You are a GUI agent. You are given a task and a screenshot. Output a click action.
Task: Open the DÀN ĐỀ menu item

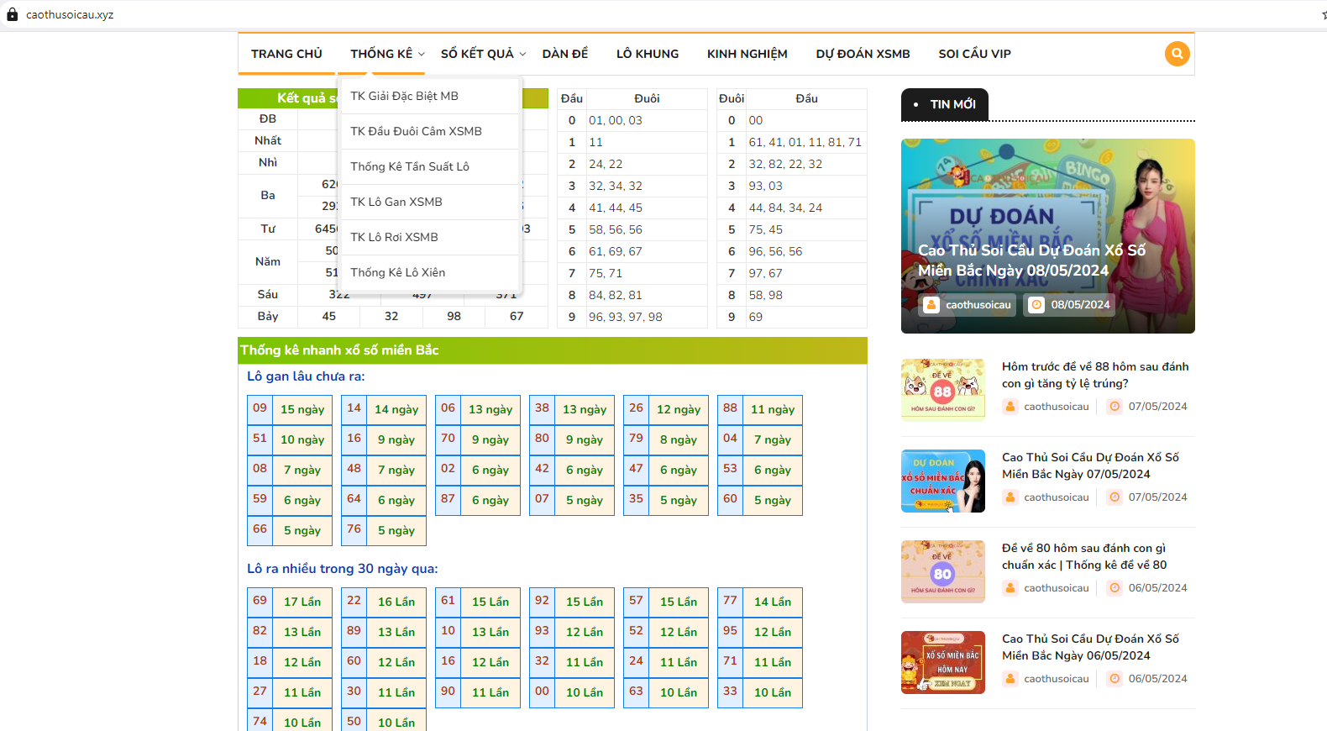point(565,54)
